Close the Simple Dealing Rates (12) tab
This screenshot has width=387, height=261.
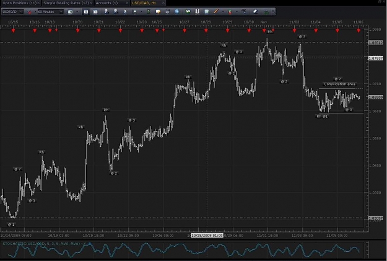tap(91, 3)
